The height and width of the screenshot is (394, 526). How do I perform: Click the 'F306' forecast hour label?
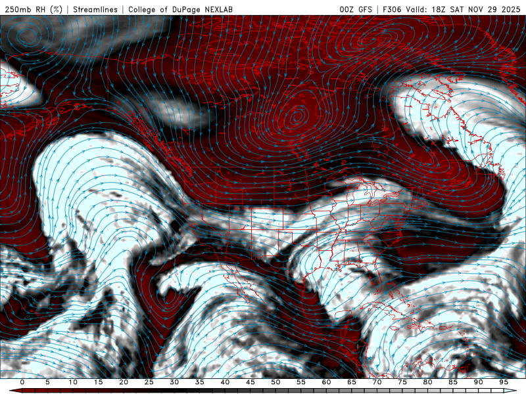click(x=392, y=9)
